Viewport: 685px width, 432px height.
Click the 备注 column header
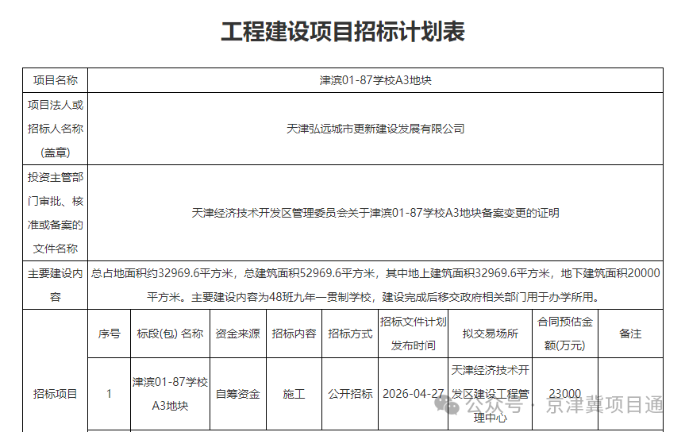tap(630, 334)
